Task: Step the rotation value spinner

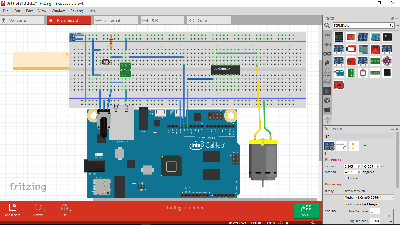Action: click(x=359, y=172)
